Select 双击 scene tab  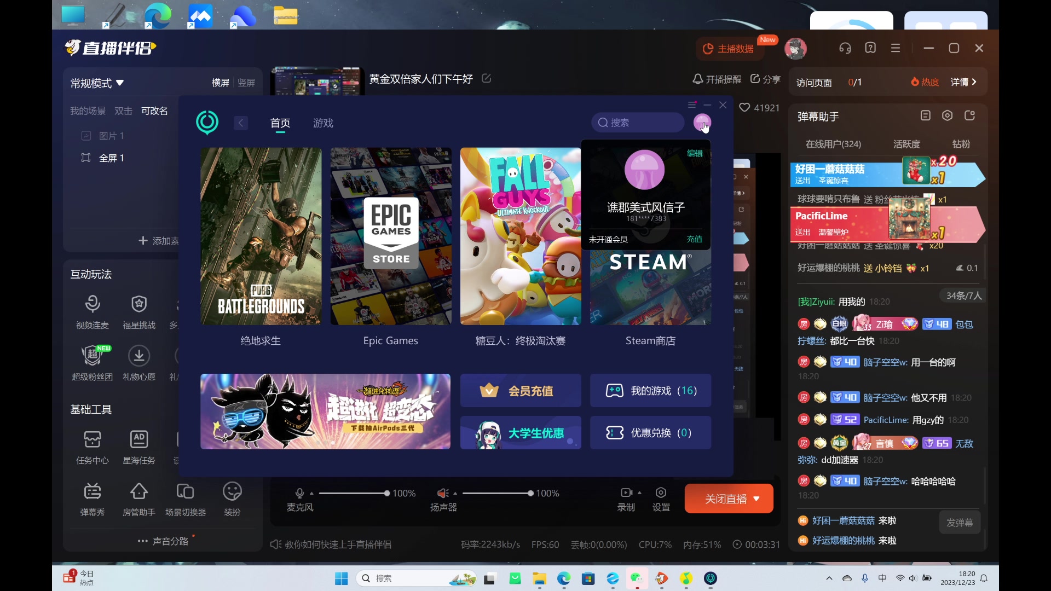pos(123,111)
